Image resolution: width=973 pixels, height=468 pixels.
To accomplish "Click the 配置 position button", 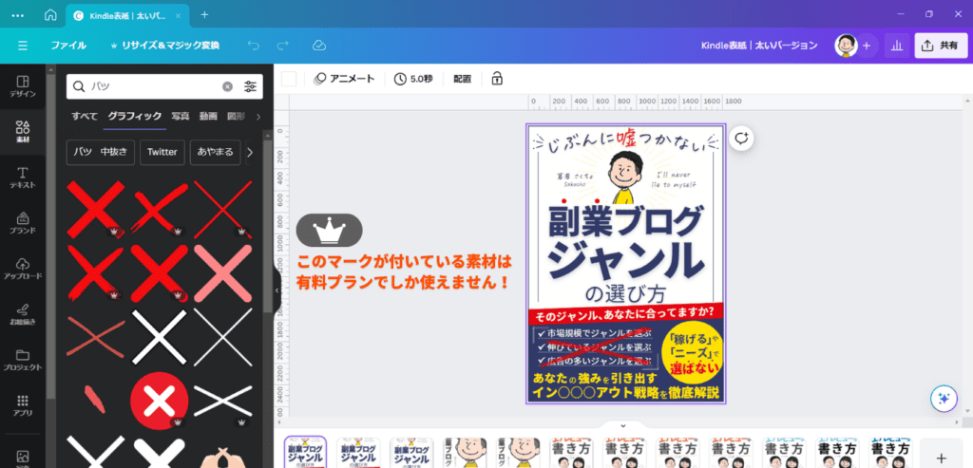I will tap(463, 79).
